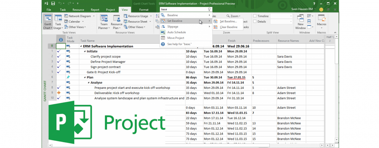Switch to the Task ribbon tab
Screen dimensions: 379x148
click(x=63, y=10)
